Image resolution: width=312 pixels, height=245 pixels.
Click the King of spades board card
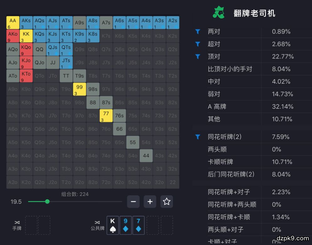click(x=113, y=225)
